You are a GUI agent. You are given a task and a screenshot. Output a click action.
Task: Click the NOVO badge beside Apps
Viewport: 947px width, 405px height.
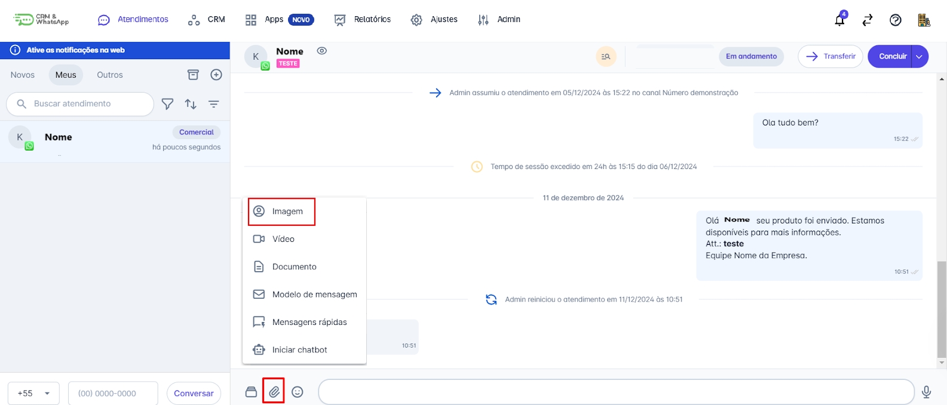pyautogui.click(x=301, y=20)
